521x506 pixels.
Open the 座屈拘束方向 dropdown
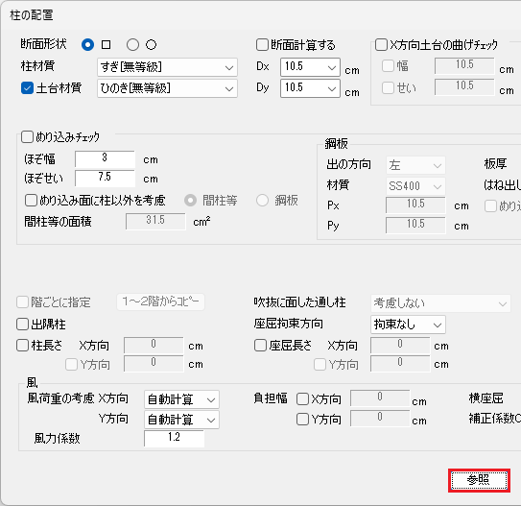coord(408,325)
